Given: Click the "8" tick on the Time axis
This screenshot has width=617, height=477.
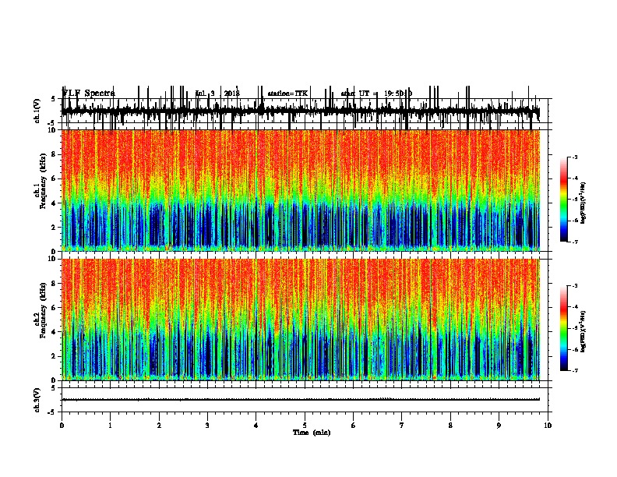Looking at the screenshot, I should [450, 425].
